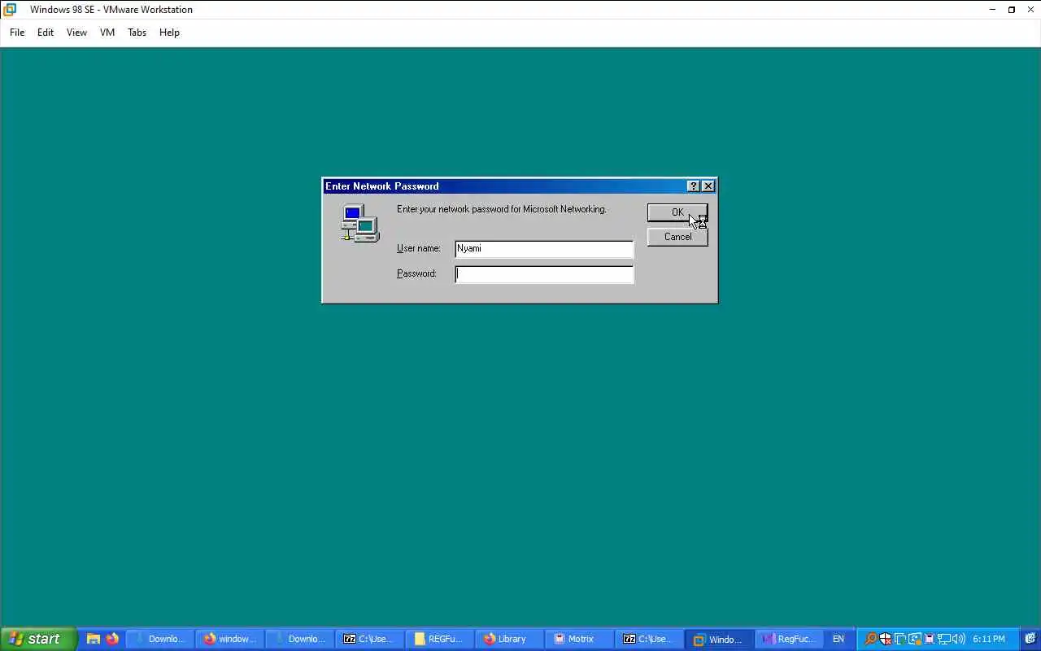Click the 6:11 PM clock
This screenshot has height=651, width=1041.
click(x=989, y=639)
